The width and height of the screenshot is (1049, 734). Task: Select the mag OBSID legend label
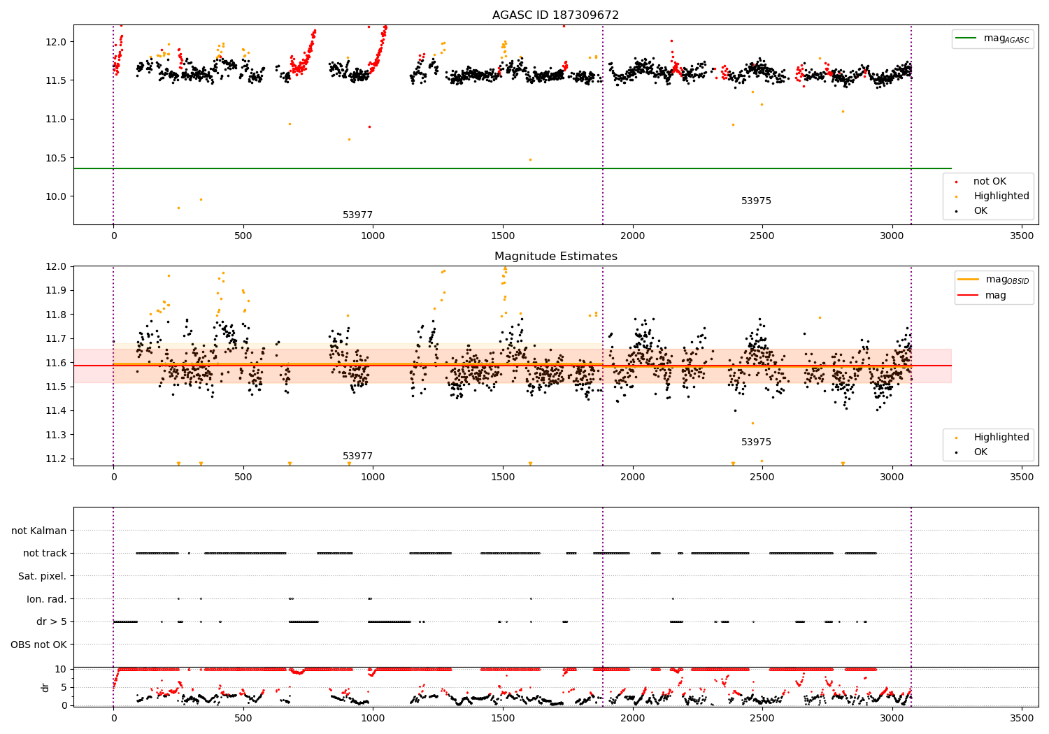pyautogui.click(x=1007, y=280)
